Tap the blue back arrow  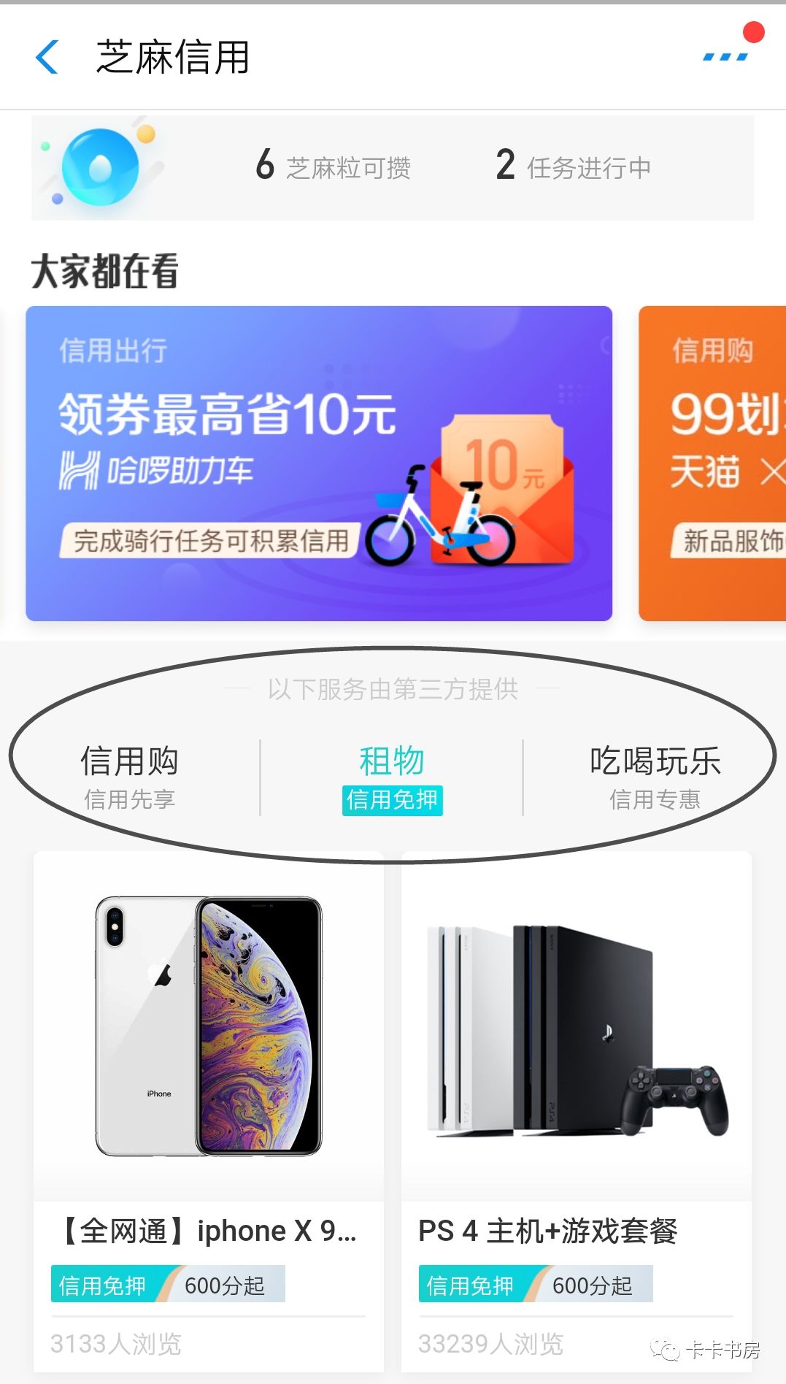(x=47, y=57)
